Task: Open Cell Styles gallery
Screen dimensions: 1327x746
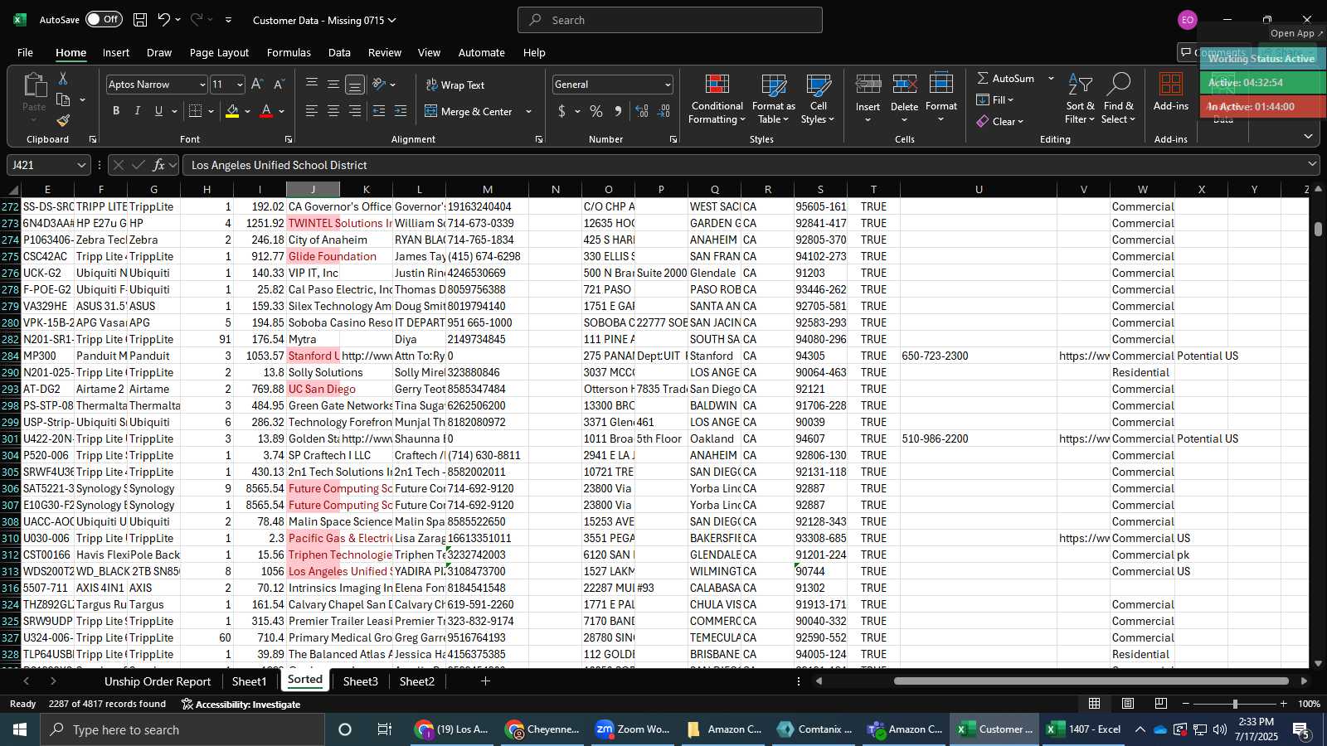Action: (x=818, y=99)
